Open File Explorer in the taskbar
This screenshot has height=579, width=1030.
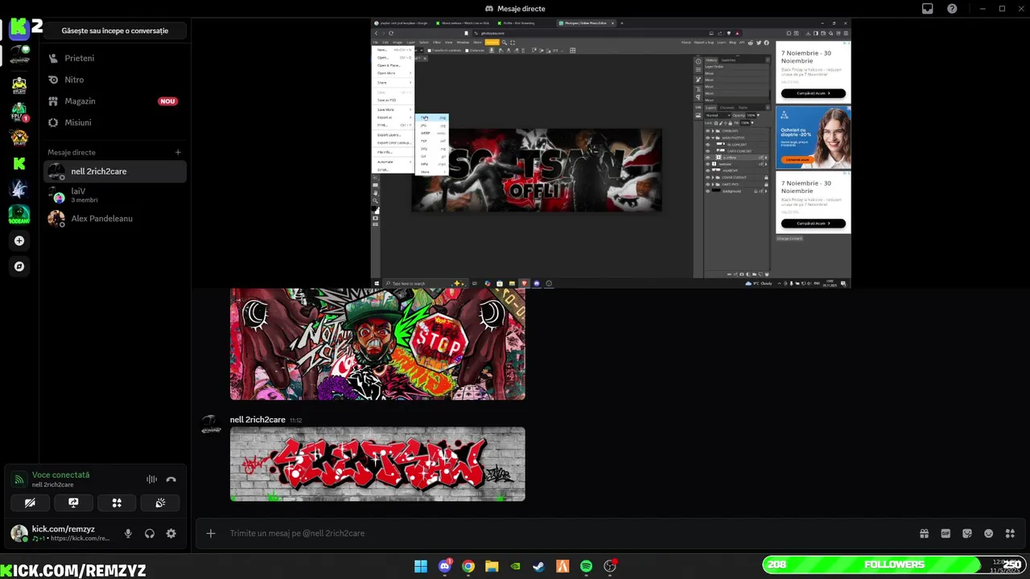492,566
